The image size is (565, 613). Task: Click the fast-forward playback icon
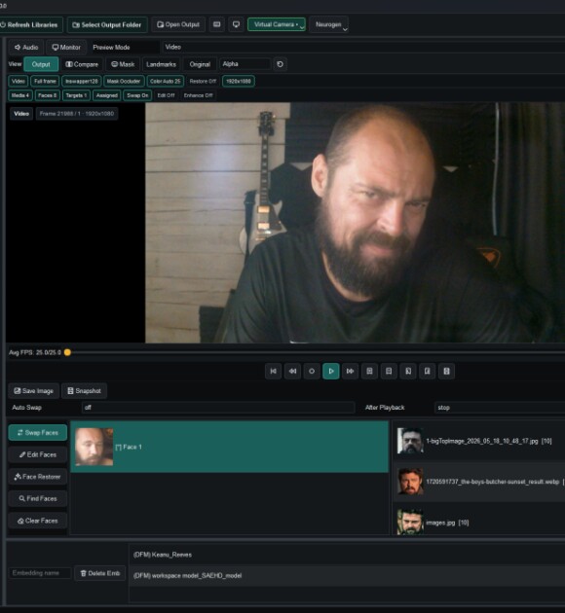tap(350, 371)
